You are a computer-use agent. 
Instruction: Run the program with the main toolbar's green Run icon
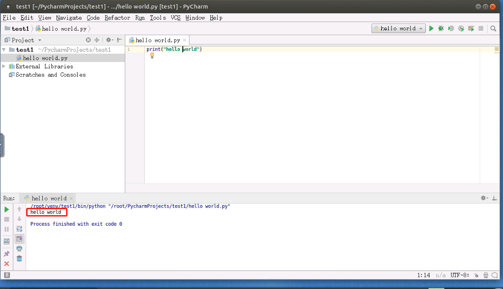click(431, 28)
